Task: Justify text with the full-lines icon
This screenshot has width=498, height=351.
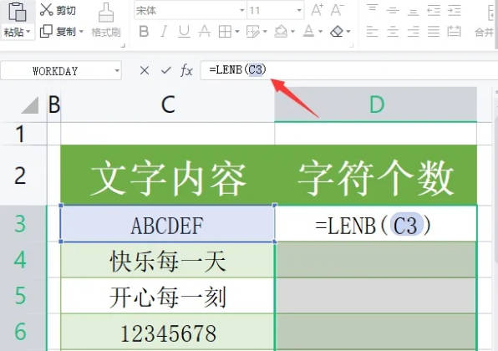Action: coord(434,32)
